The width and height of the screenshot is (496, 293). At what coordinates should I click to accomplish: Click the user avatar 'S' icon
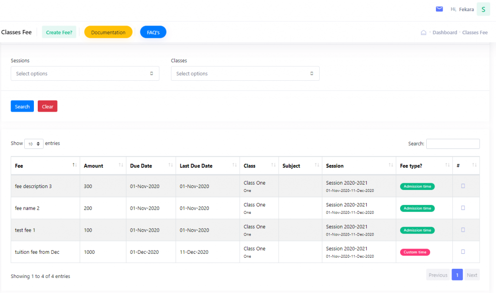point(483,9)
